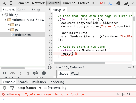Toggle pause on exceptions button
Screen dimensions: 136x103
coord(44,73)
